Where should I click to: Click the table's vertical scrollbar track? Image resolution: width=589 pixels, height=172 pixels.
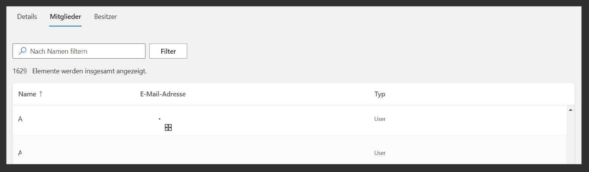click(x=570, y=140)
